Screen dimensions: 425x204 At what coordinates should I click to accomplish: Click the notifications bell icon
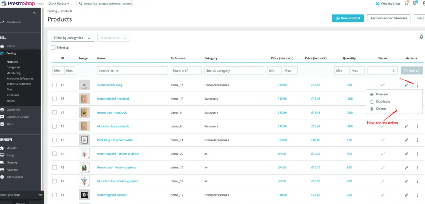coord(407,3)
